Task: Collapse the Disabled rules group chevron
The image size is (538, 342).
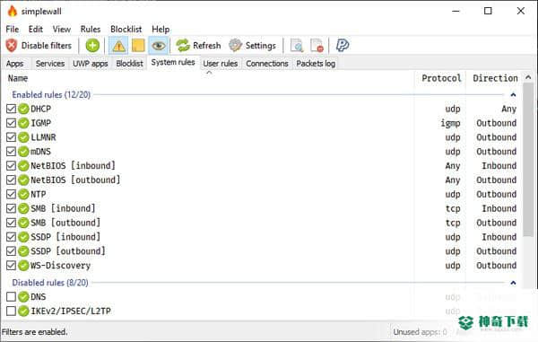Action: click(x=513, y=283)
